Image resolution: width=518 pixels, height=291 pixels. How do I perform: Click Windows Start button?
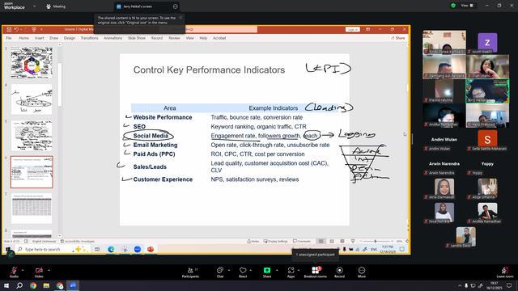click(x=6, y=285)
